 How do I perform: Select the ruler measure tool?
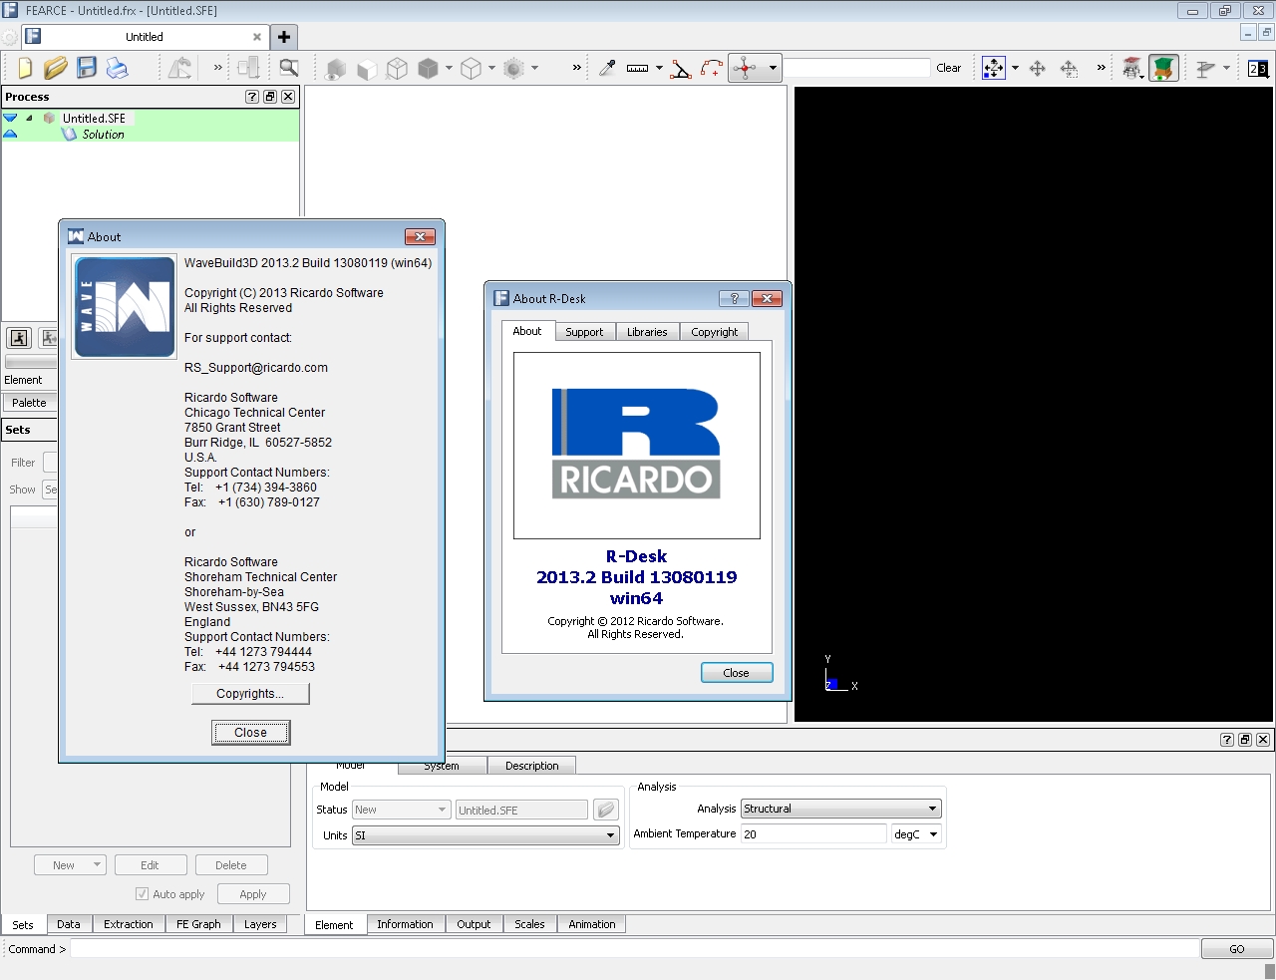coord(637,68)
